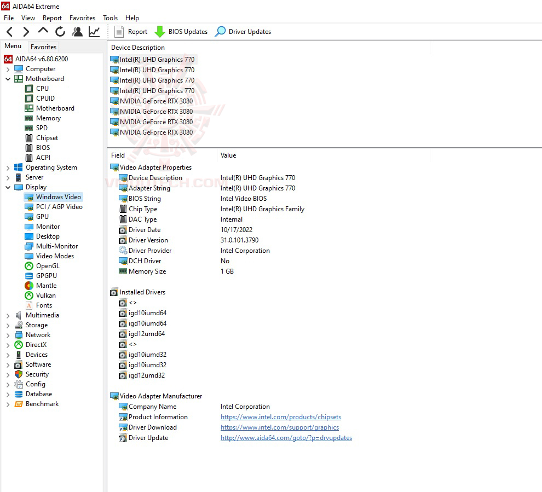Select the Config item icon
Screen dimensions: 542x492
(19, 384)
